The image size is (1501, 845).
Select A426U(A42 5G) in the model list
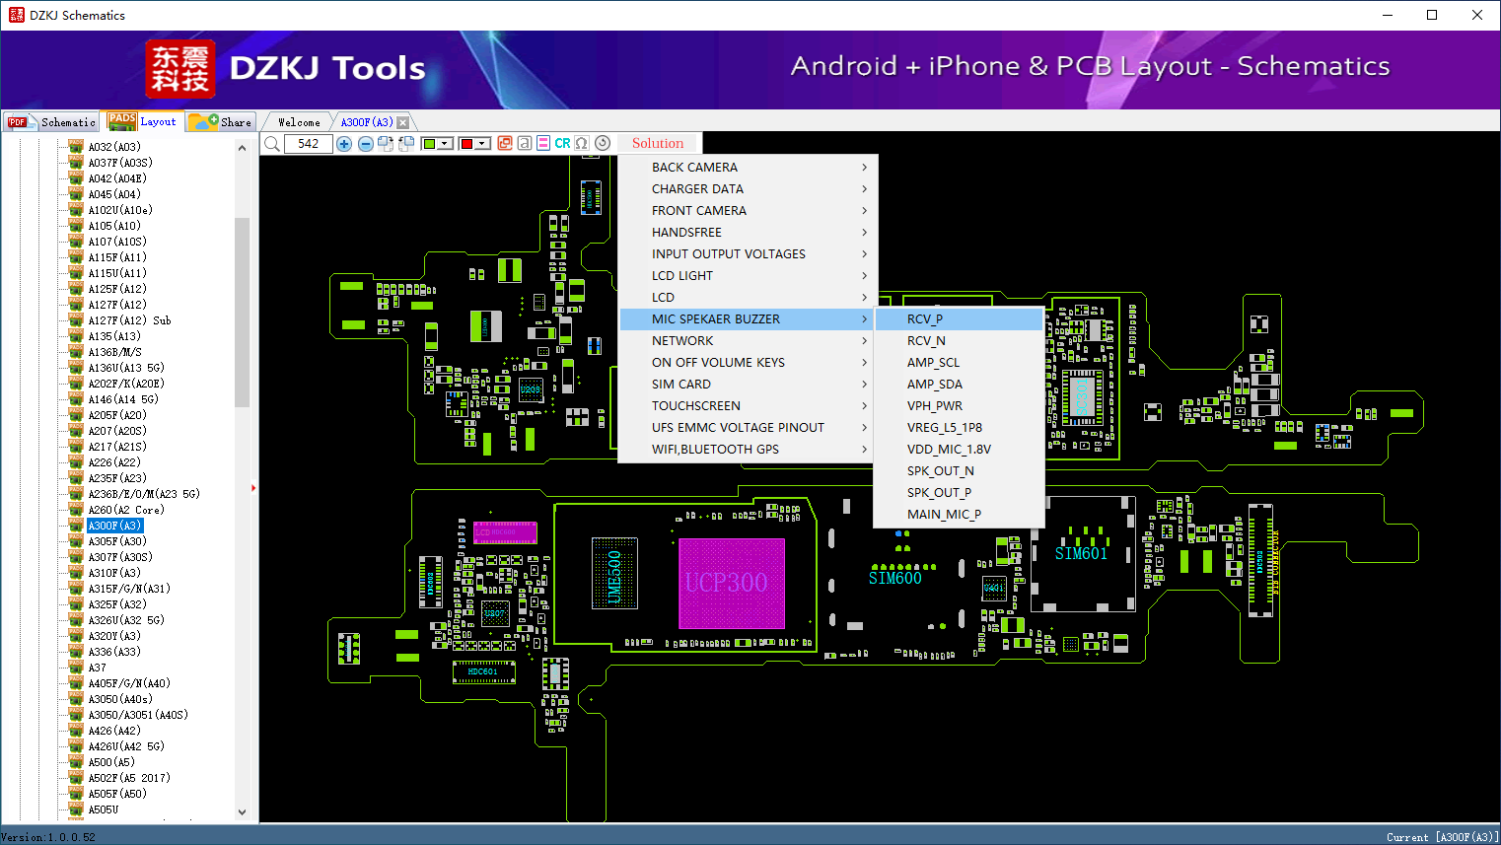coord(126,746)
